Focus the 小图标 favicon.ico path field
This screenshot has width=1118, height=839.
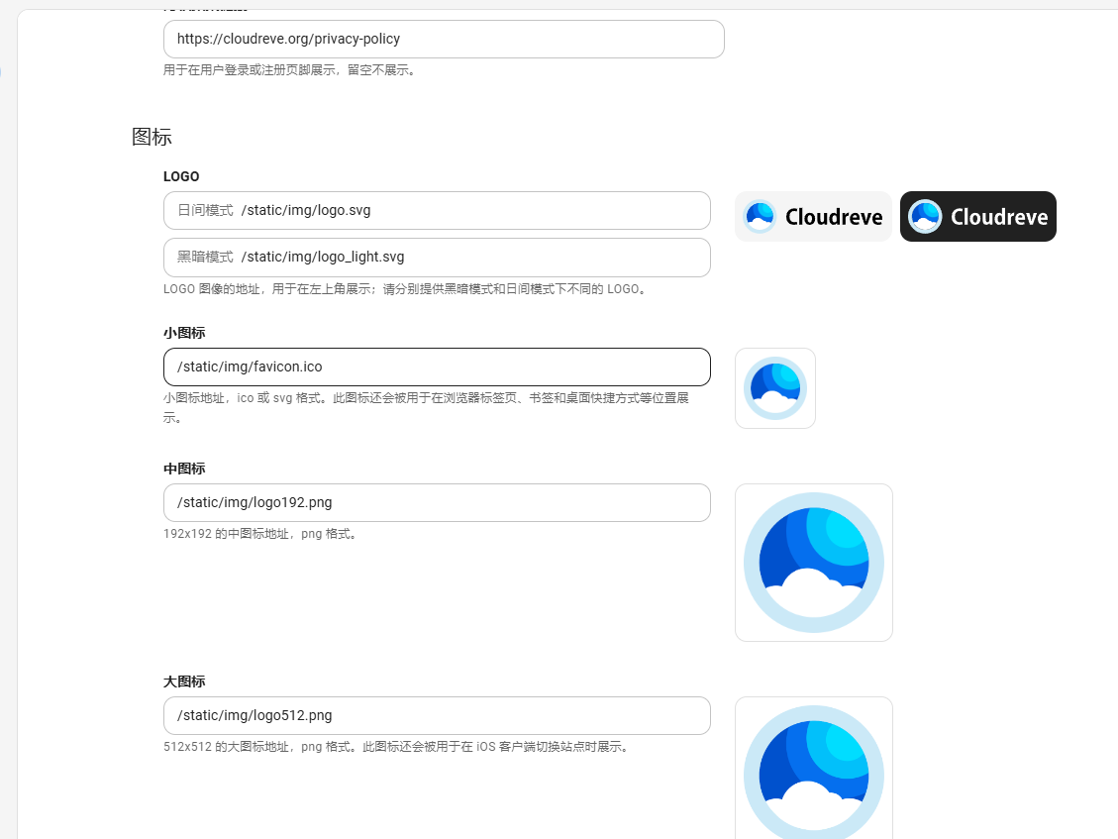pyautogui.click(x=437, y=367)
